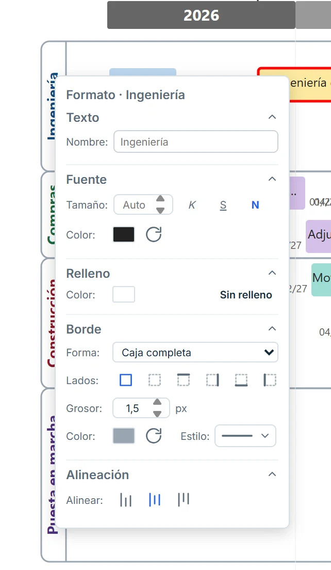Collapse the Fuente section
Image resolution: width=331 pixels, height=570 pixels.
click(272, 179)
